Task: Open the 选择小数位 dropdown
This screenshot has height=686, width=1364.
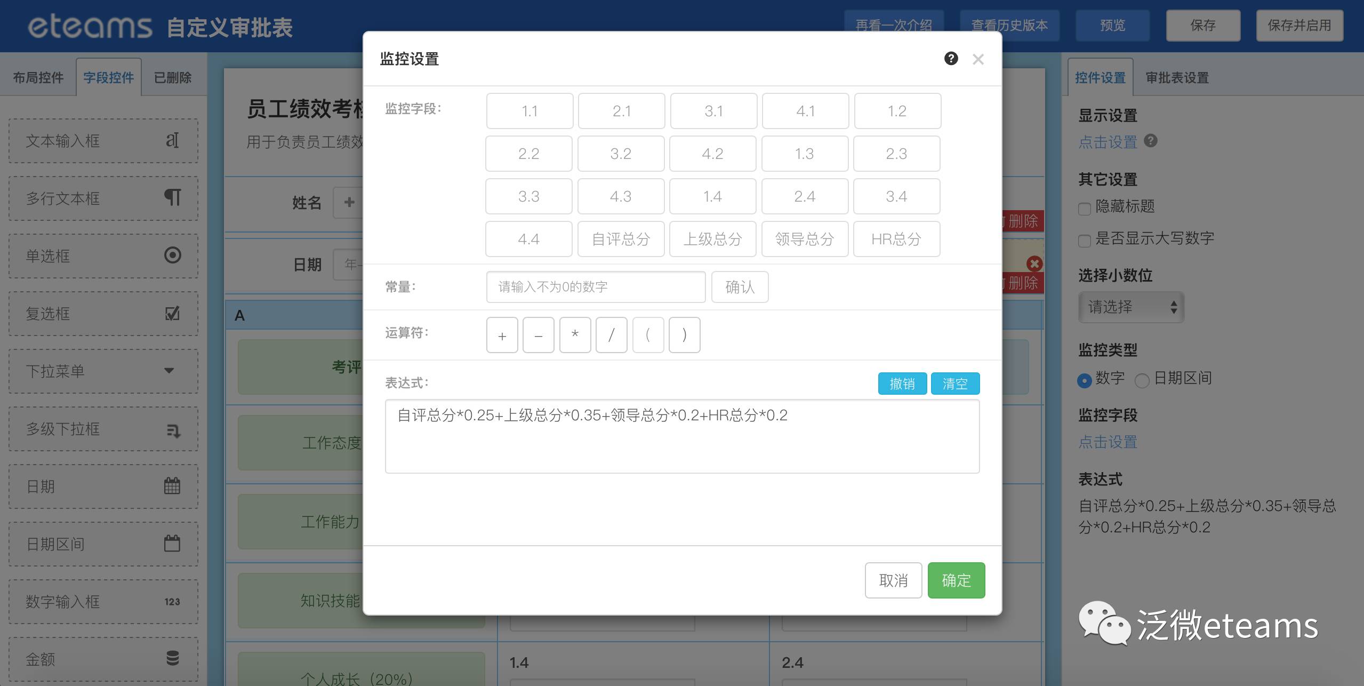Action: [x=1131, y=307]
